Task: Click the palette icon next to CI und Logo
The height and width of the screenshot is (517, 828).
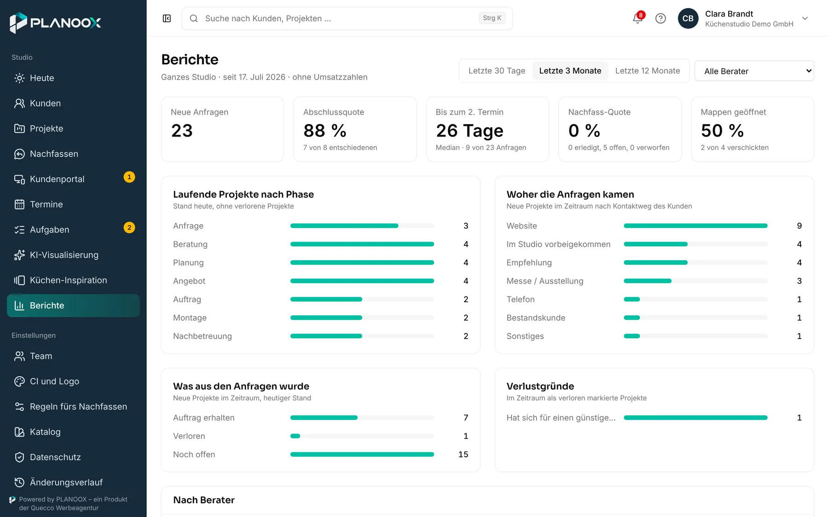Action: pyautogui.click(x=19, y=381)
